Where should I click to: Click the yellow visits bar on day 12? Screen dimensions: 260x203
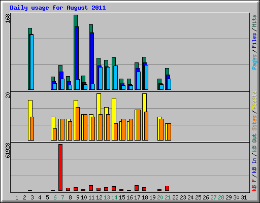coord(99,104)
